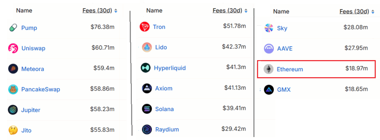Viewport: 380px width, 140px height.
Task: Click the colorful Sky logo icon
Action: pyautogui.click(x=269, y=28)
